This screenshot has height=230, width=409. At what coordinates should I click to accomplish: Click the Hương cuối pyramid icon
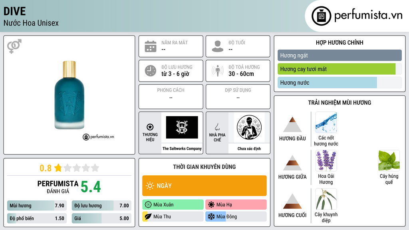292,201
